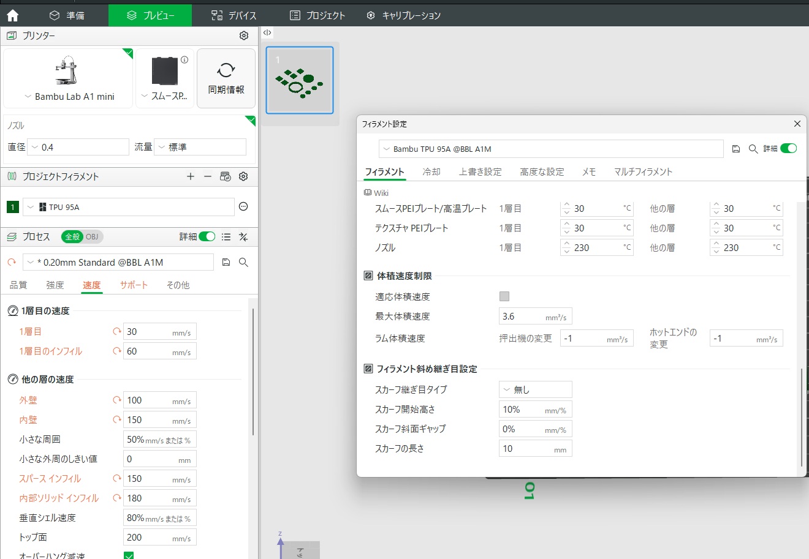Remove a filament with minus icon
The width and height of the screenshot is (809, 559).
(208, 176)
